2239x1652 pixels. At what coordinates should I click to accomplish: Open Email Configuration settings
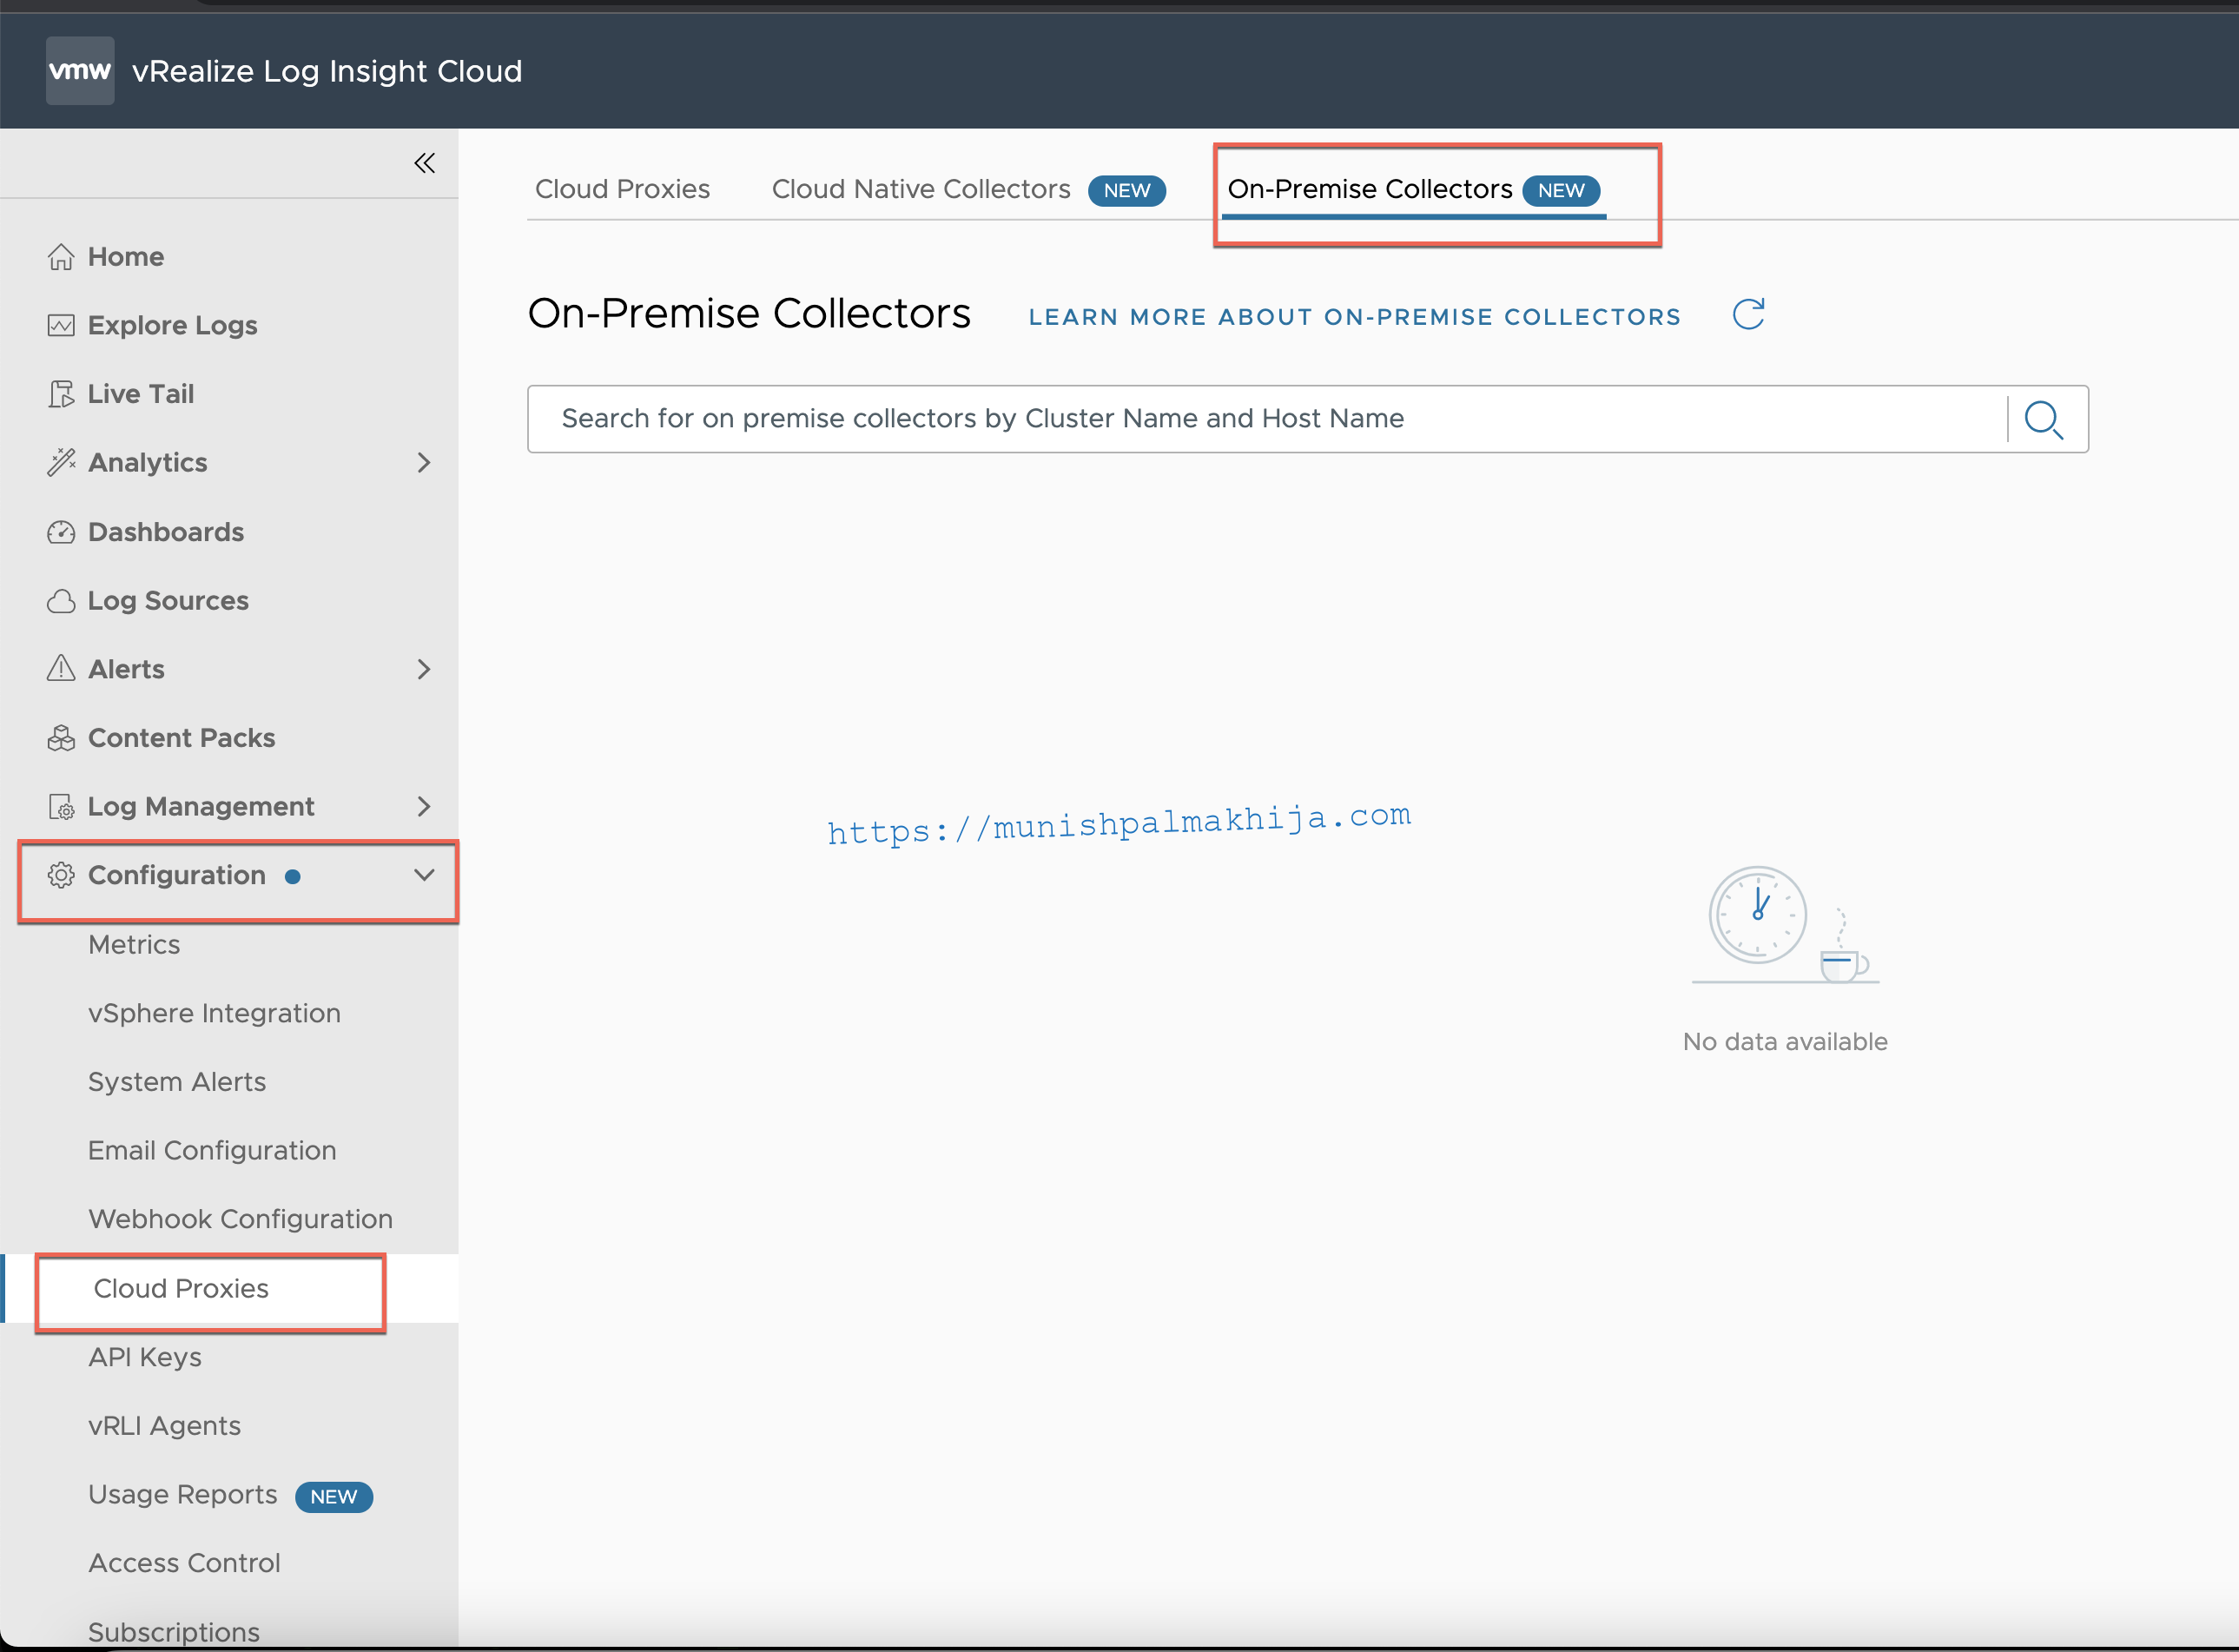click(212, 1151)
